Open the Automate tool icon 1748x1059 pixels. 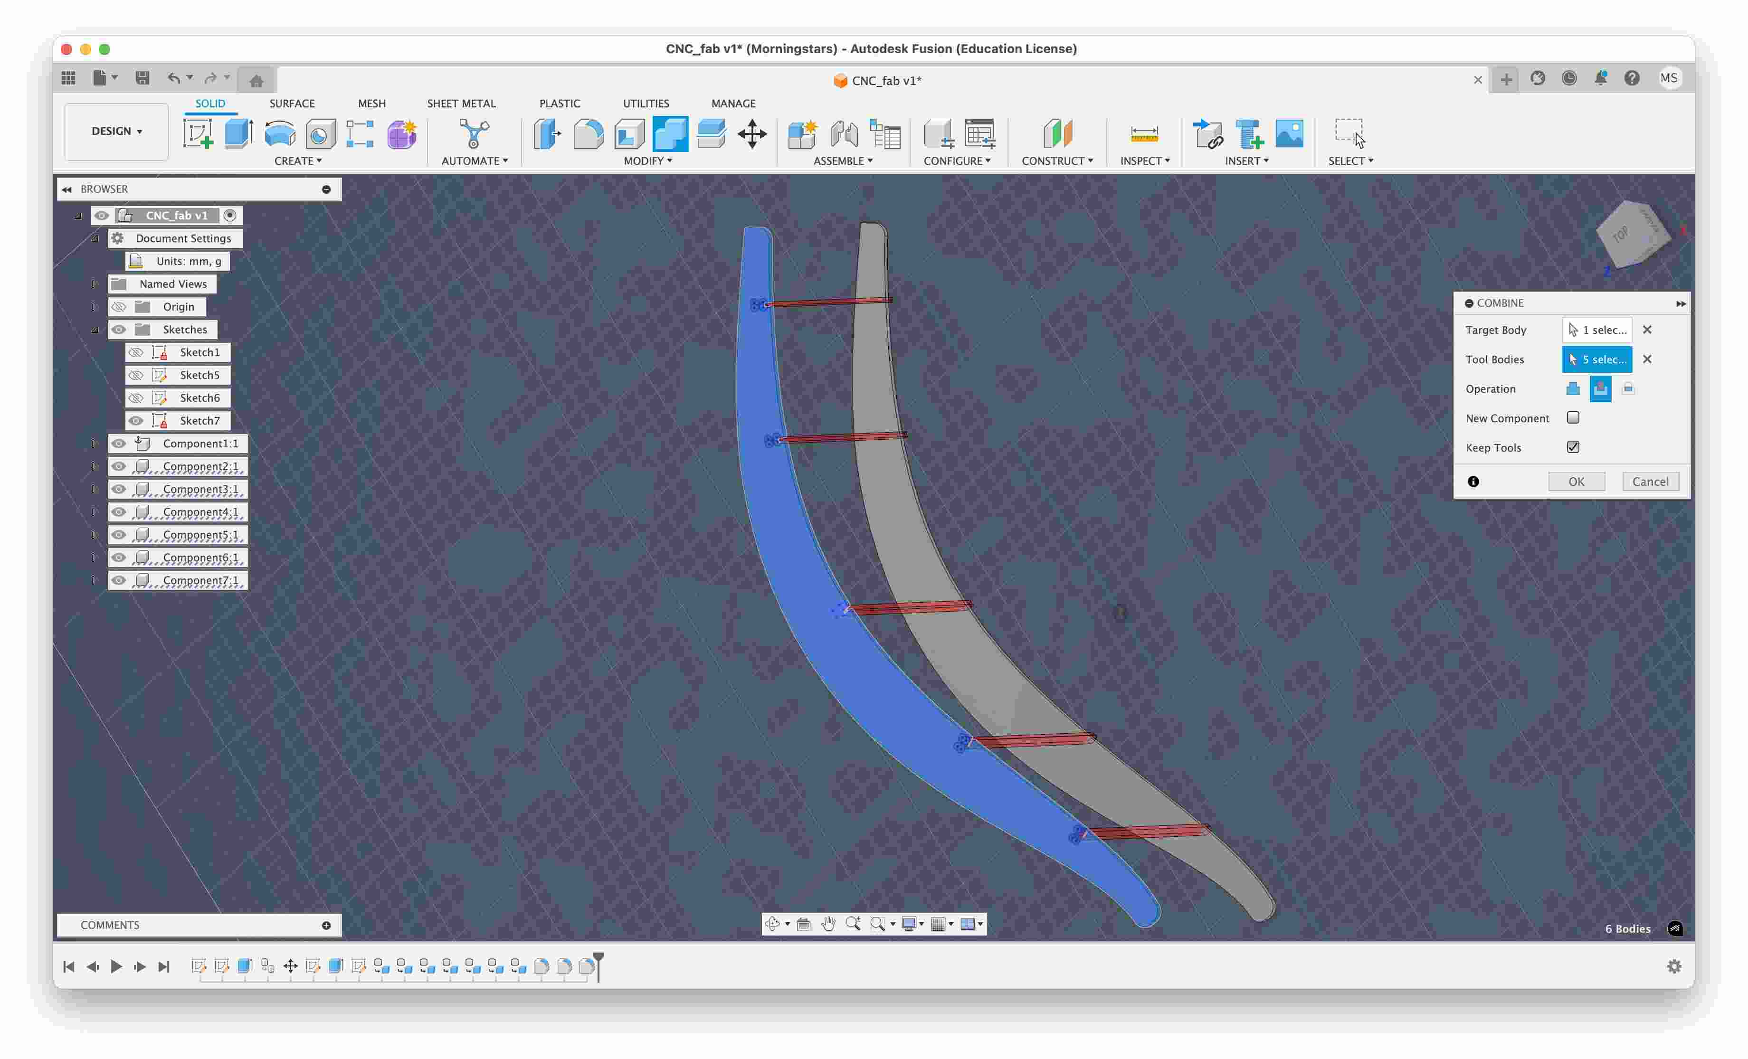(x=474, y=133)
